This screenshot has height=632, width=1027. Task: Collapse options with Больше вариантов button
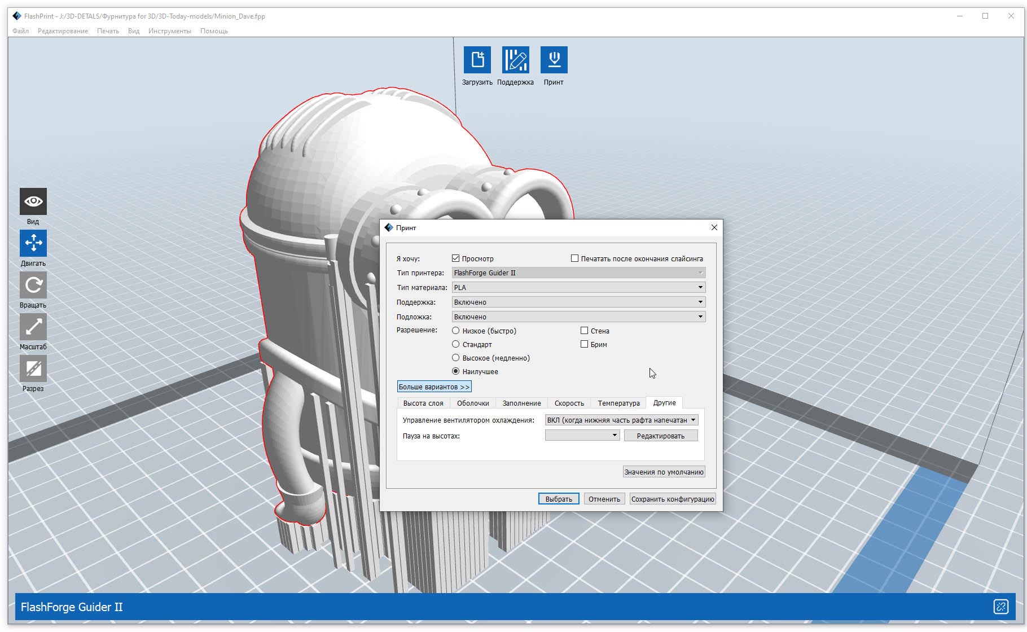tap(434, 387)
